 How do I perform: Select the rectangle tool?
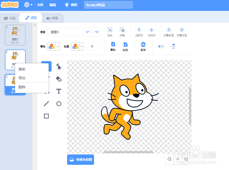(46, 116)
